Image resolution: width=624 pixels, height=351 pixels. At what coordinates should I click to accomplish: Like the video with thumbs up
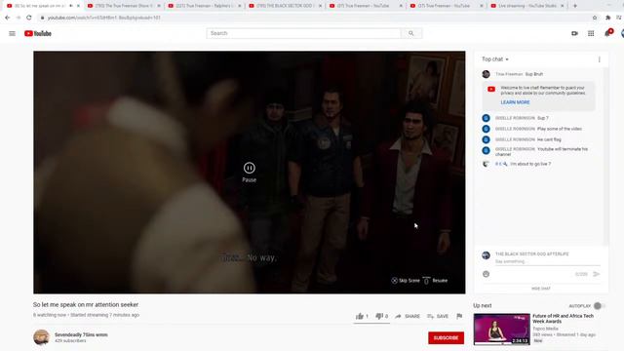360,316
